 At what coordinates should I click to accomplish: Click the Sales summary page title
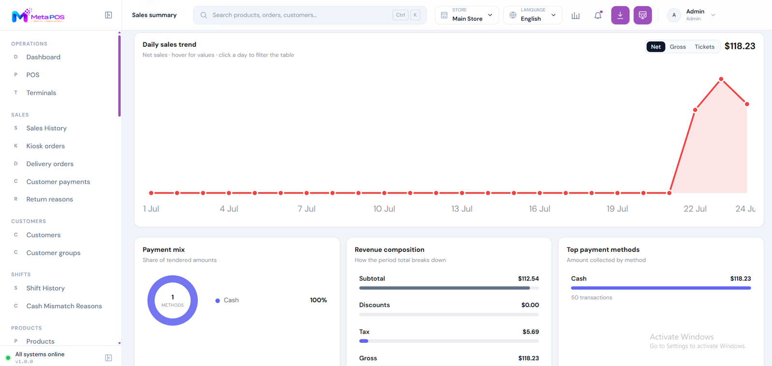(x=154, y=15)
